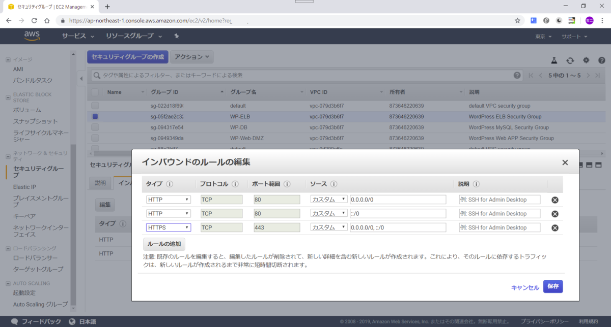Image resolution: width=611 pixels, height=327 pixels.
Task: Click ルールの追加 to add a new rule
Action: point(164,244)
